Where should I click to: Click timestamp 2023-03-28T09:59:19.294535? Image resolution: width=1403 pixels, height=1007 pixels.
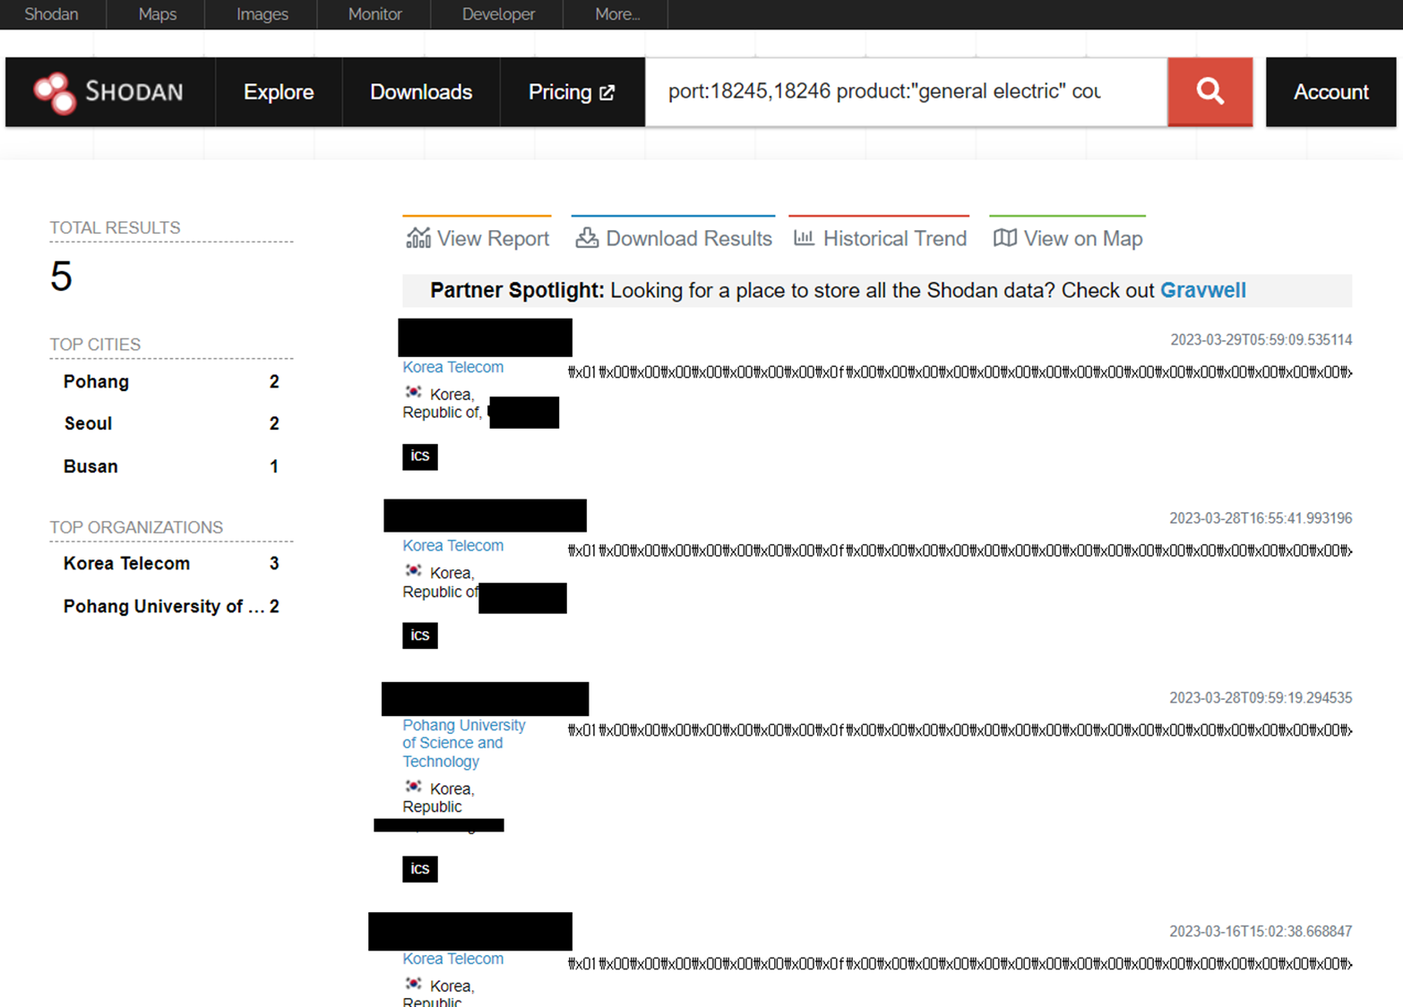pos(1261,698)
